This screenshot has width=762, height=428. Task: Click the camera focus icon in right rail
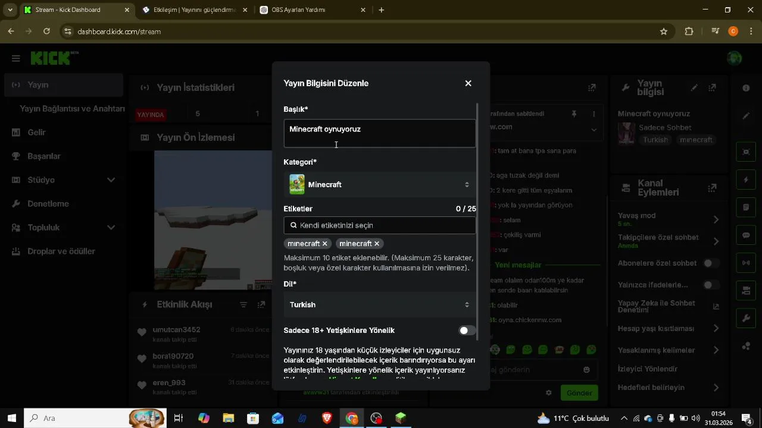[x=746, y=152]
